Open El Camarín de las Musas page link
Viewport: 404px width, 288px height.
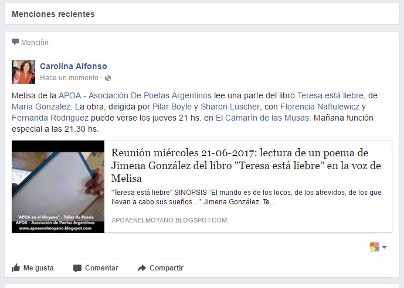point(262,118)
